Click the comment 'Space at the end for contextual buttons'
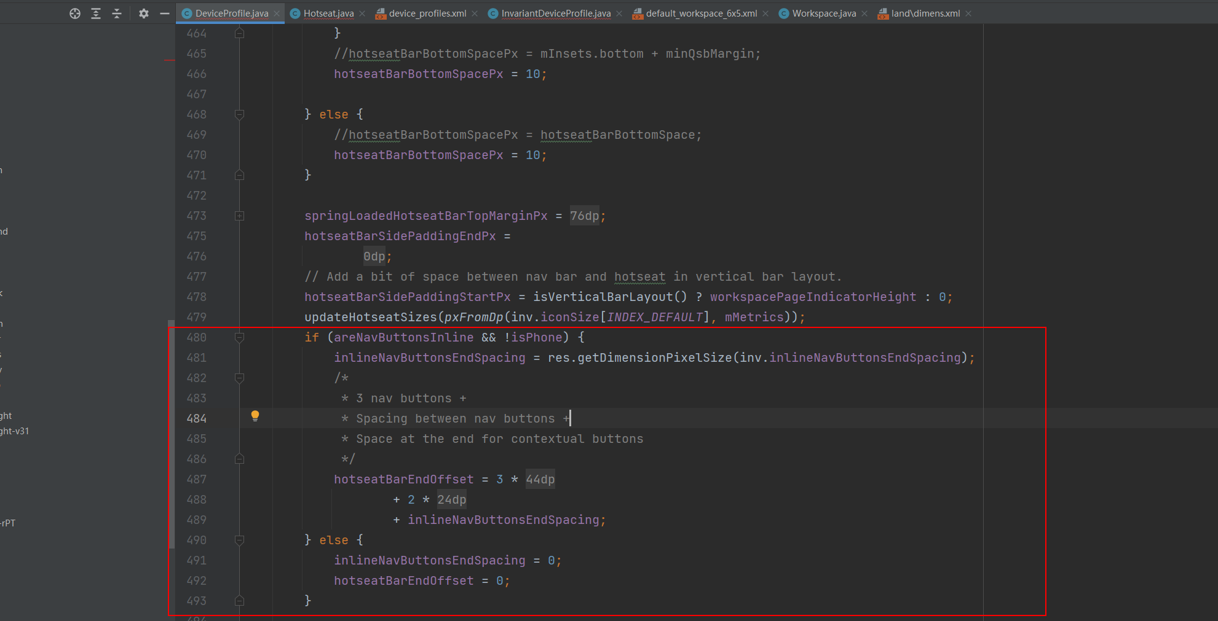Image resolution: width=1218 pixels, height=621 pixels. [500, 439]
